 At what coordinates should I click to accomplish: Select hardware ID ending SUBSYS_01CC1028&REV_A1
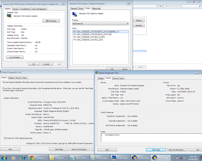pos(100,32)
